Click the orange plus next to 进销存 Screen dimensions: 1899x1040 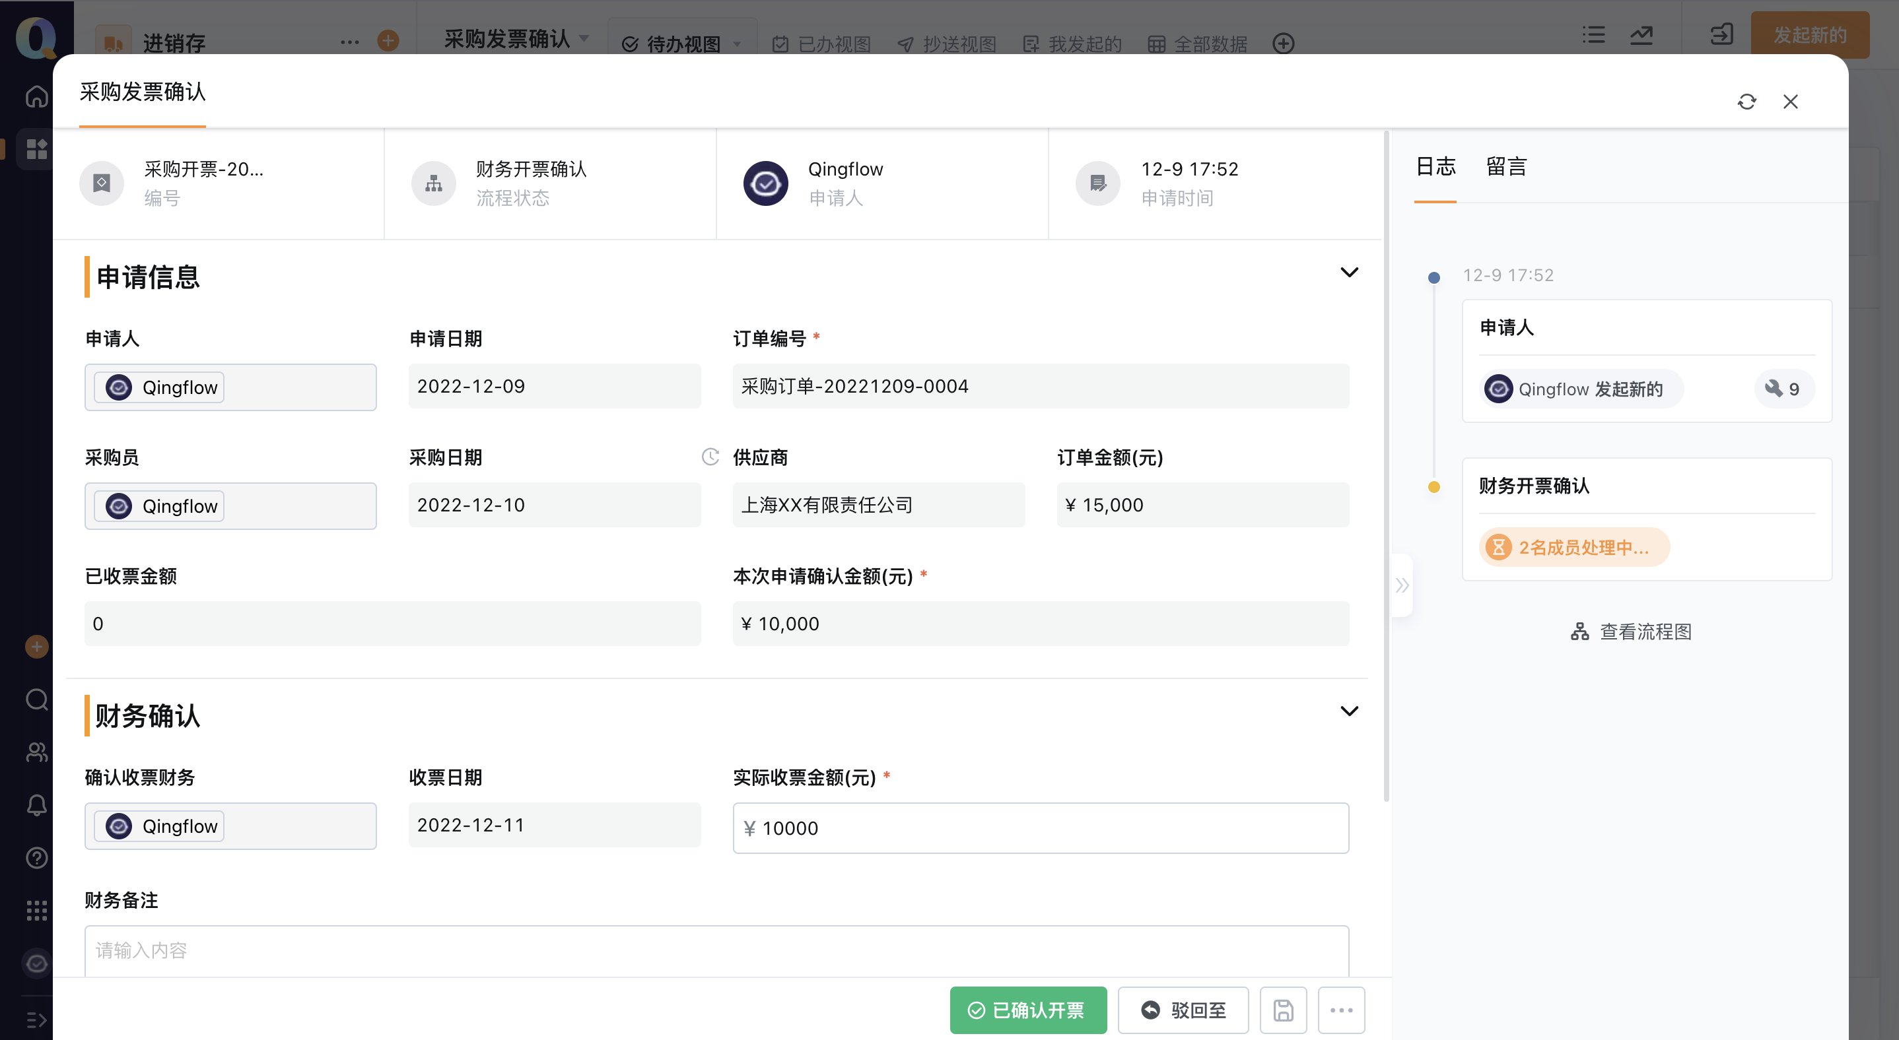pos(388,40)
